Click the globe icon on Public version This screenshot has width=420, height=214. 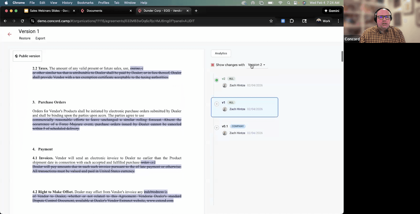click(x=17, y=56)
